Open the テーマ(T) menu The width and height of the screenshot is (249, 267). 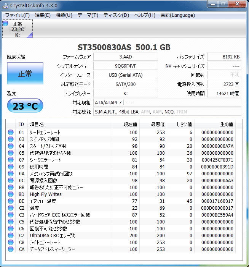pos(88,15)
